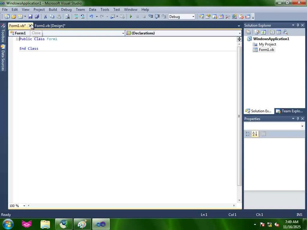Collapse the Public Class Form1 outline
The width and height of the screenshot is (307, 230).
(x=17, y=39)
